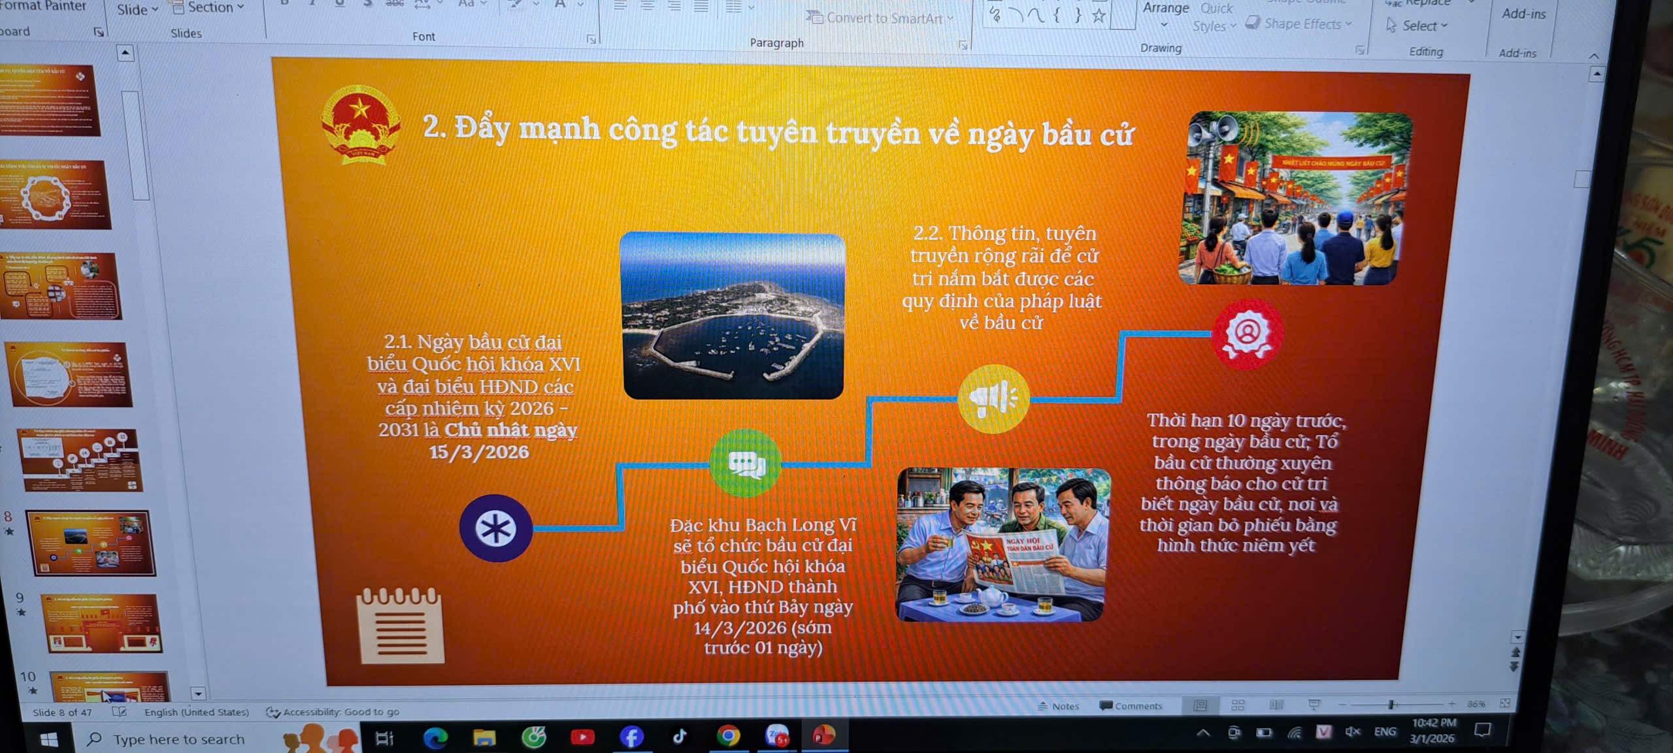The height and width of the screenshot is (753, 1673).
Task: Launch Google Chrome from the taskbar
Action: pos(727,736)
